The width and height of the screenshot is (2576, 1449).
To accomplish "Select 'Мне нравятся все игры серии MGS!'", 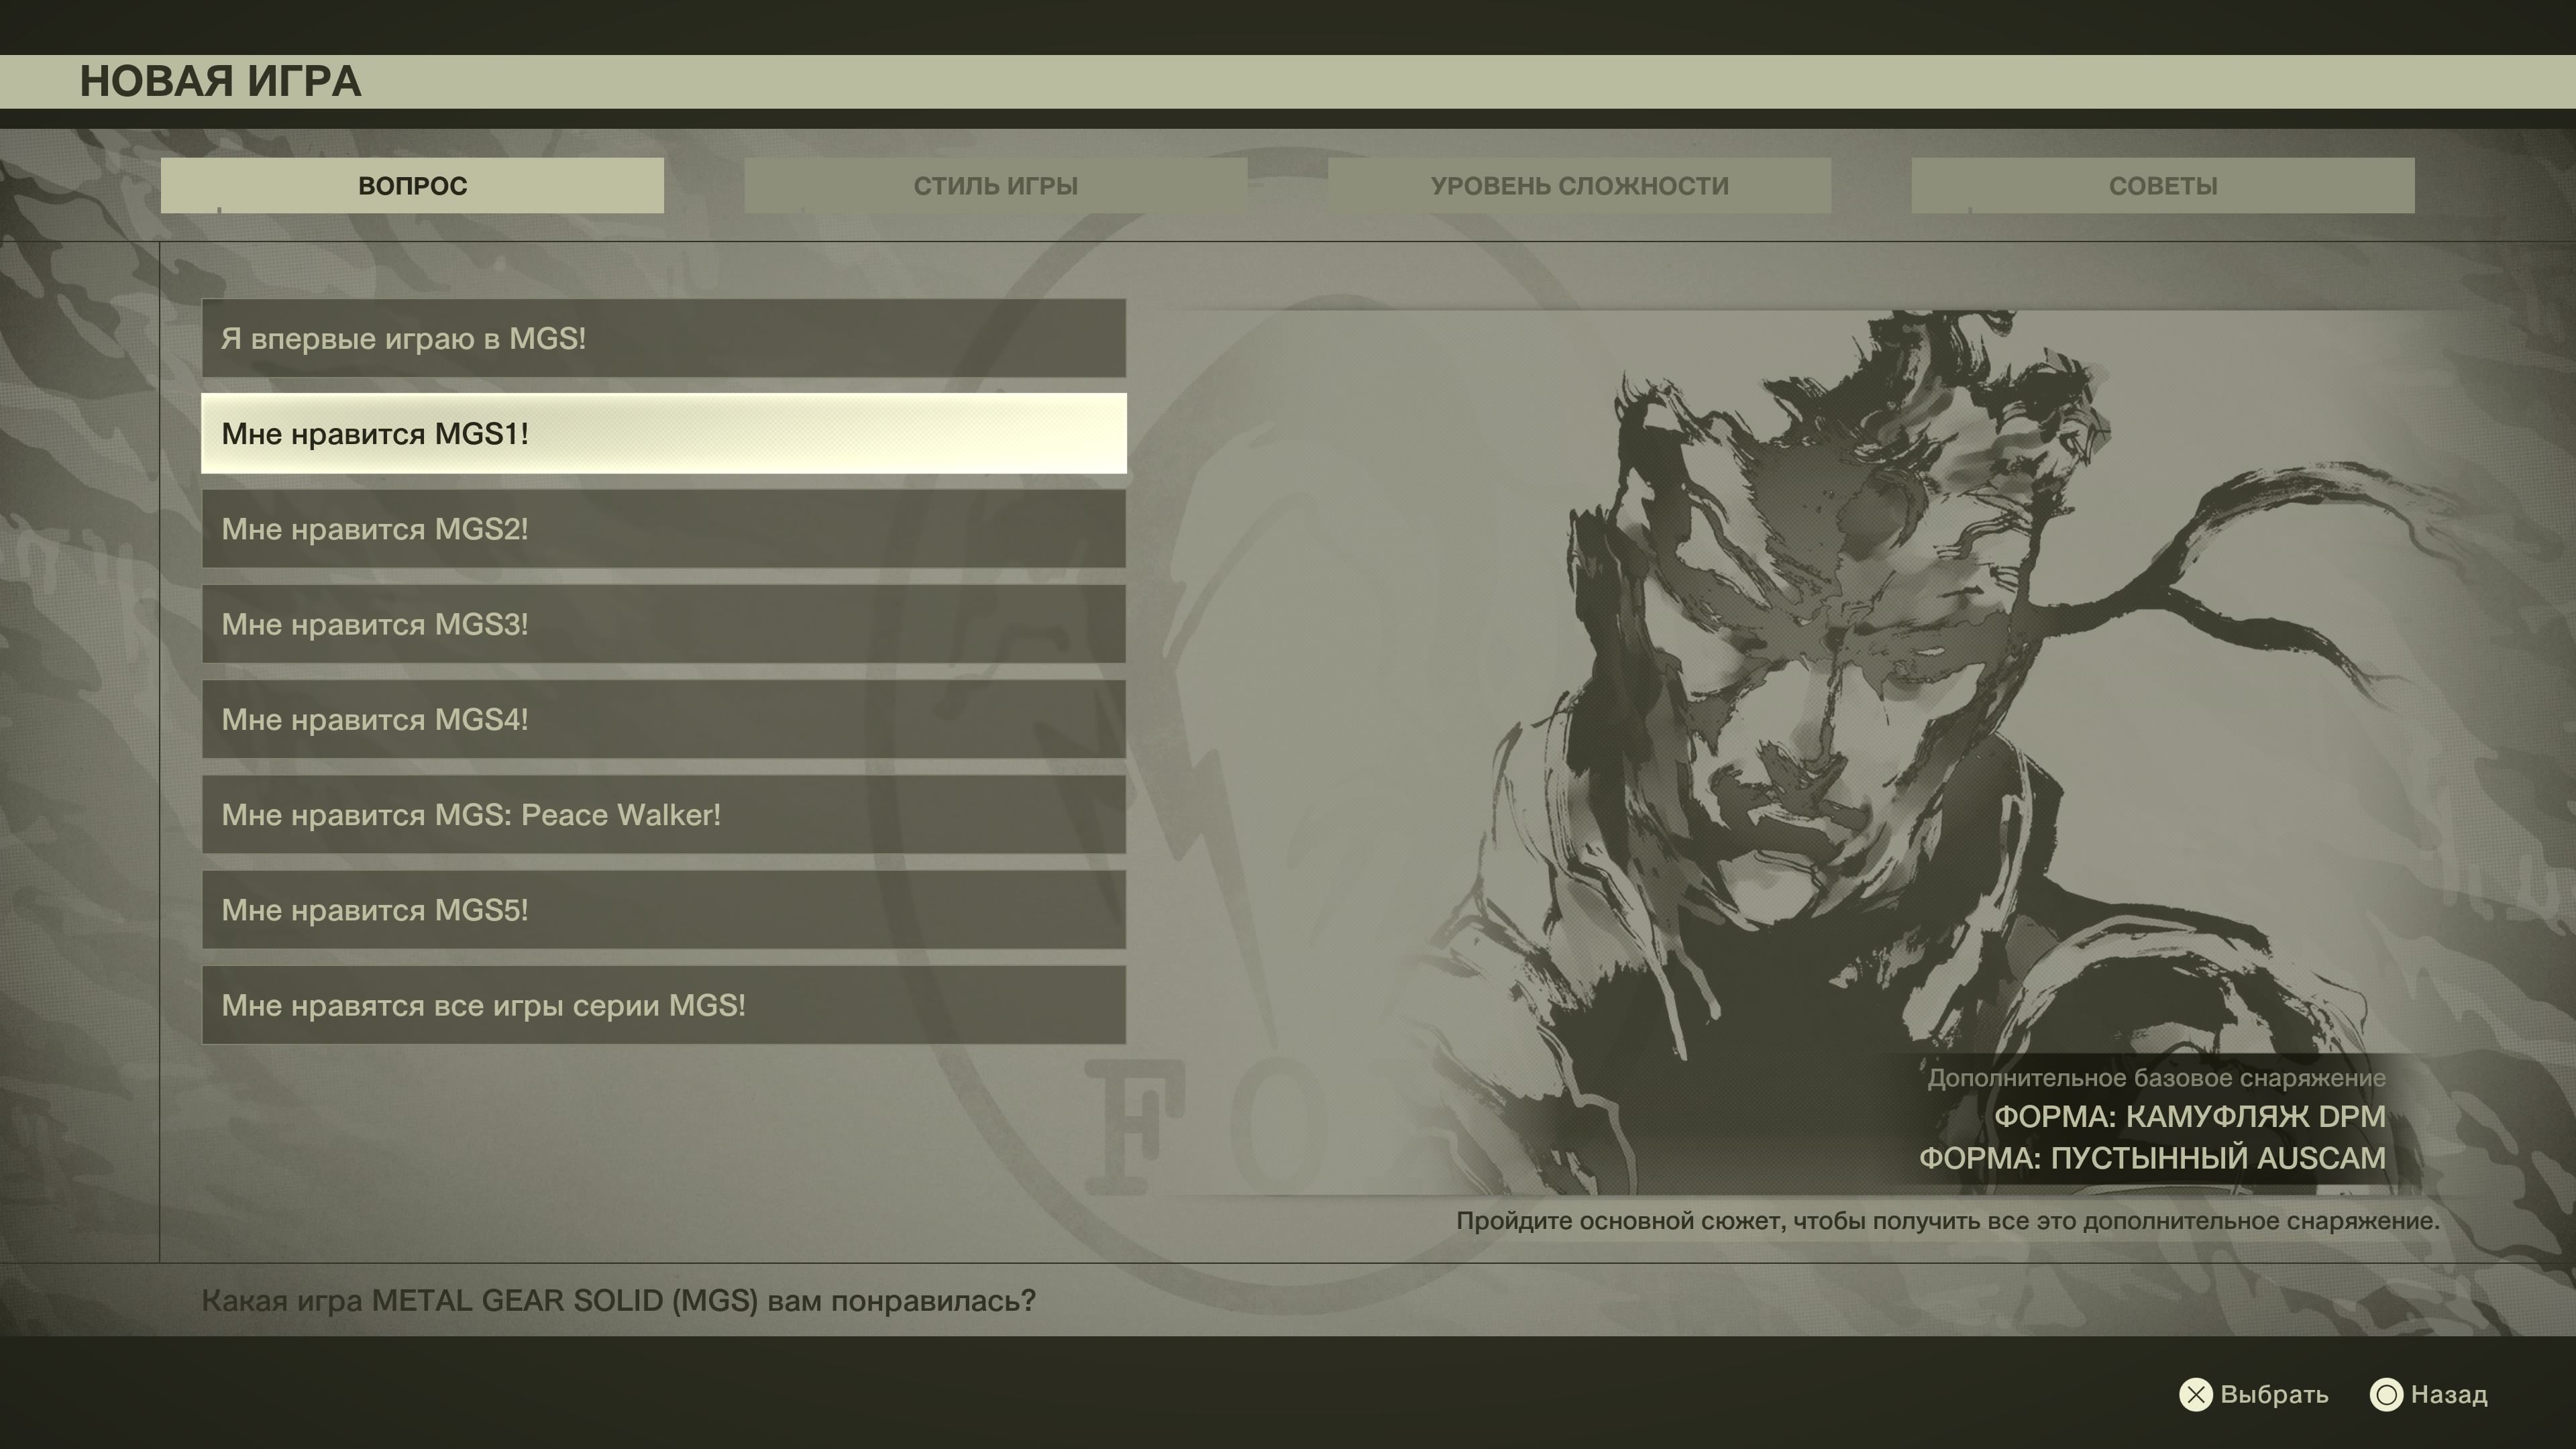I will (664, 1005).
